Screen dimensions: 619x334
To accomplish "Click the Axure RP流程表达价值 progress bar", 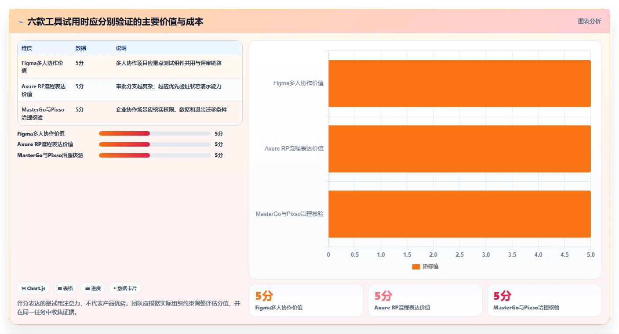I will [x=155, y=144].
